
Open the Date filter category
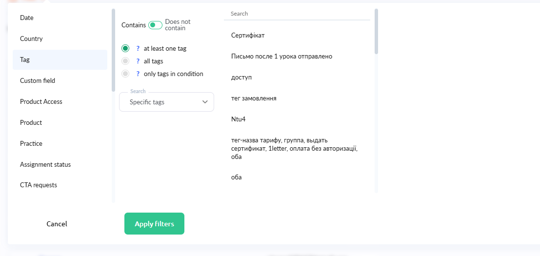point(27,18)
